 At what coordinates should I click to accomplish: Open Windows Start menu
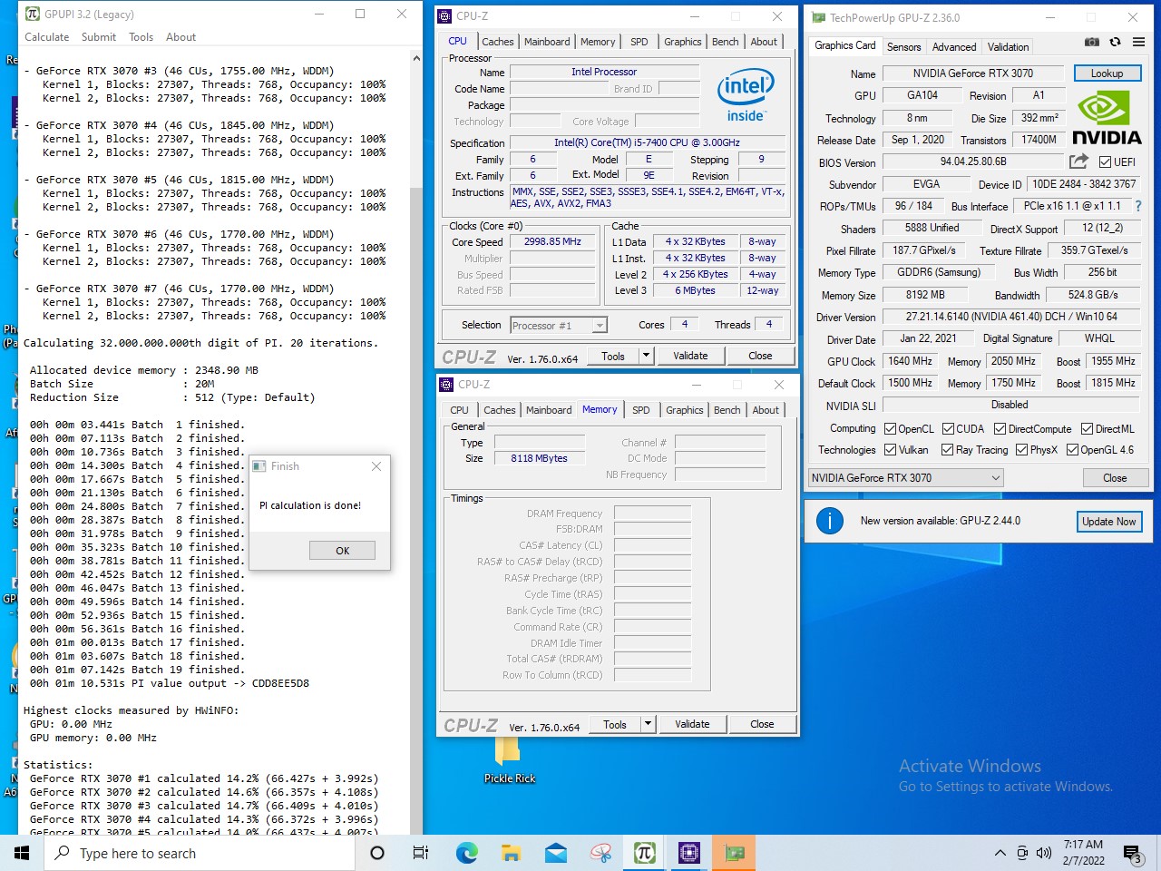tap(22, 853)
